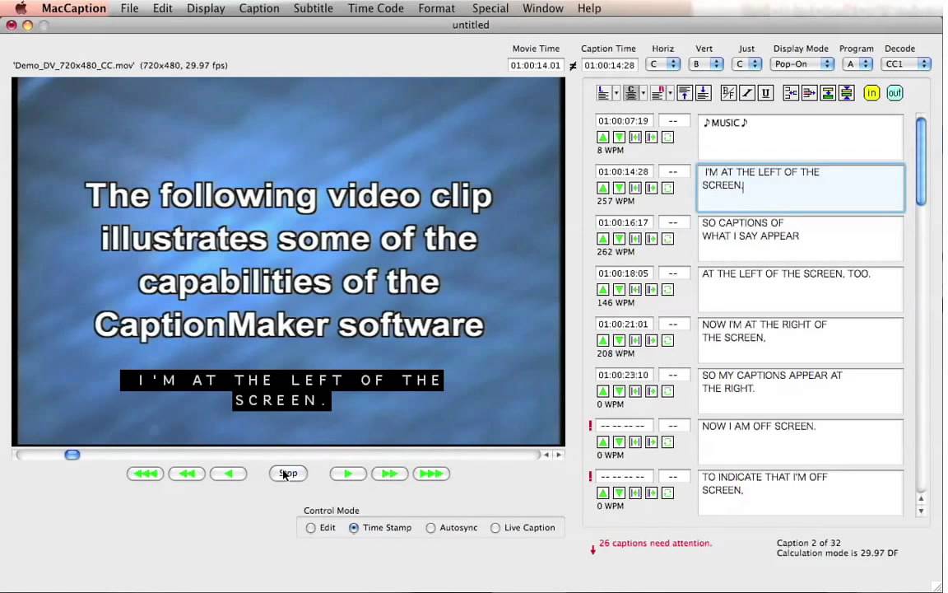Click the right-arrow bar icon in the 01:00:14:28 row

pyautogui.click(x=651, y=188)
